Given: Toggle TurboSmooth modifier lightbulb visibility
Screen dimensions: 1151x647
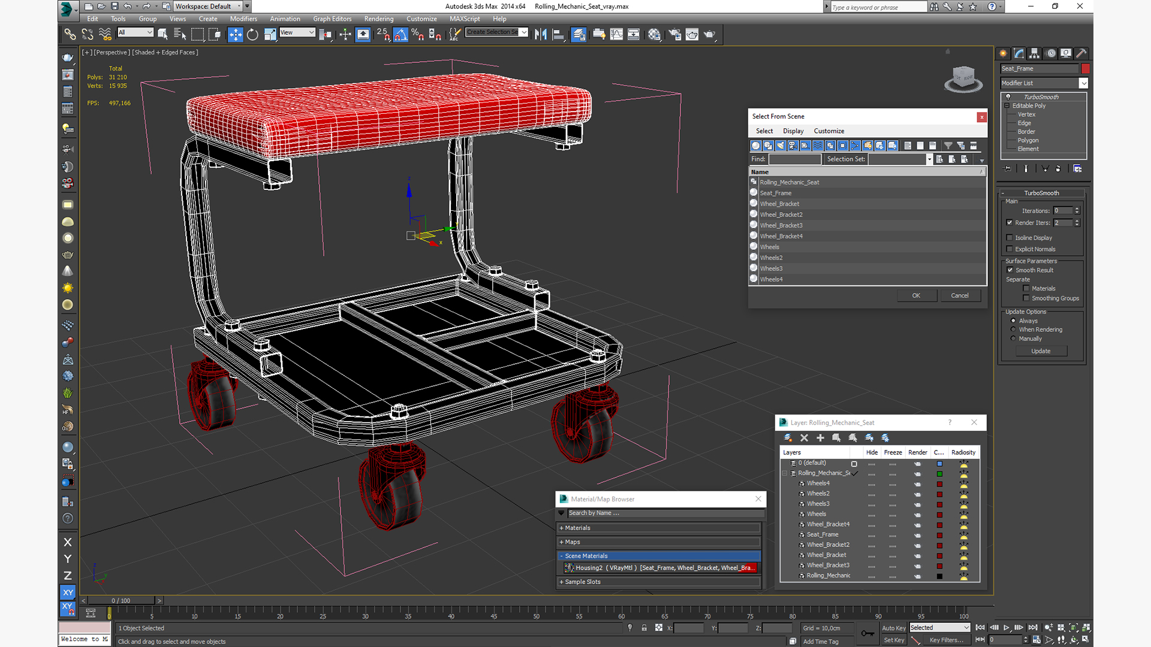Looking at the screenshot, I should (x=1008, y=97).
